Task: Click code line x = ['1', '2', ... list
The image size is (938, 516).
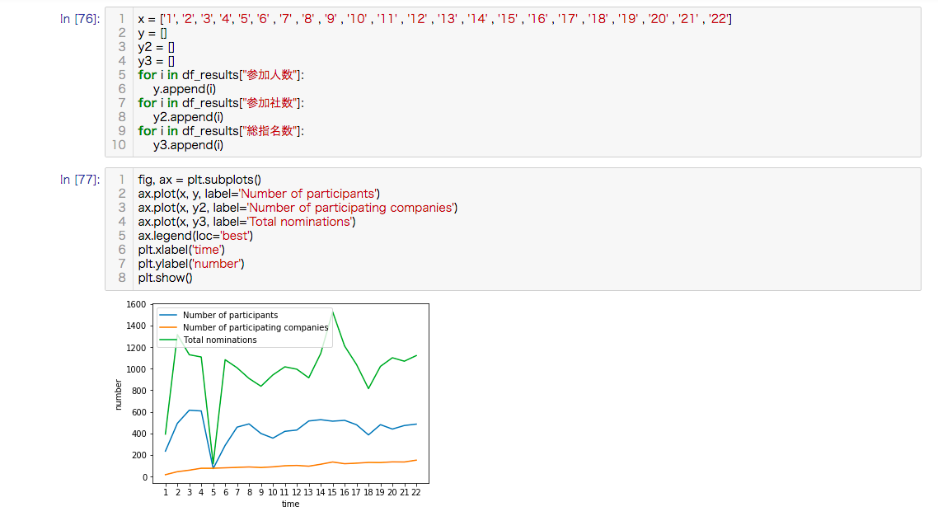Action: pos(435,19)
